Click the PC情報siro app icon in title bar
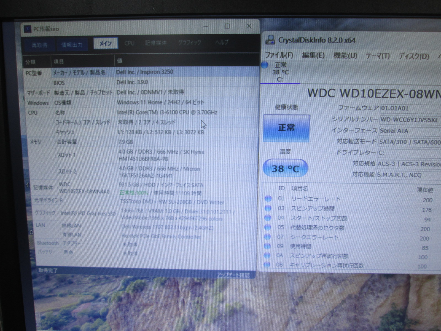This screenshot has height=331, width=441. [x=28, y=29]
